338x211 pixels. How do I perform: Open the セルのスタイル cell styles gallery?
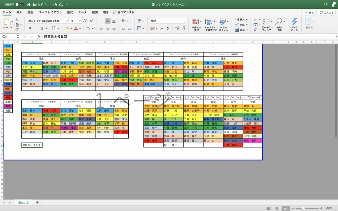pyautogui.click(x=223, y=24)
